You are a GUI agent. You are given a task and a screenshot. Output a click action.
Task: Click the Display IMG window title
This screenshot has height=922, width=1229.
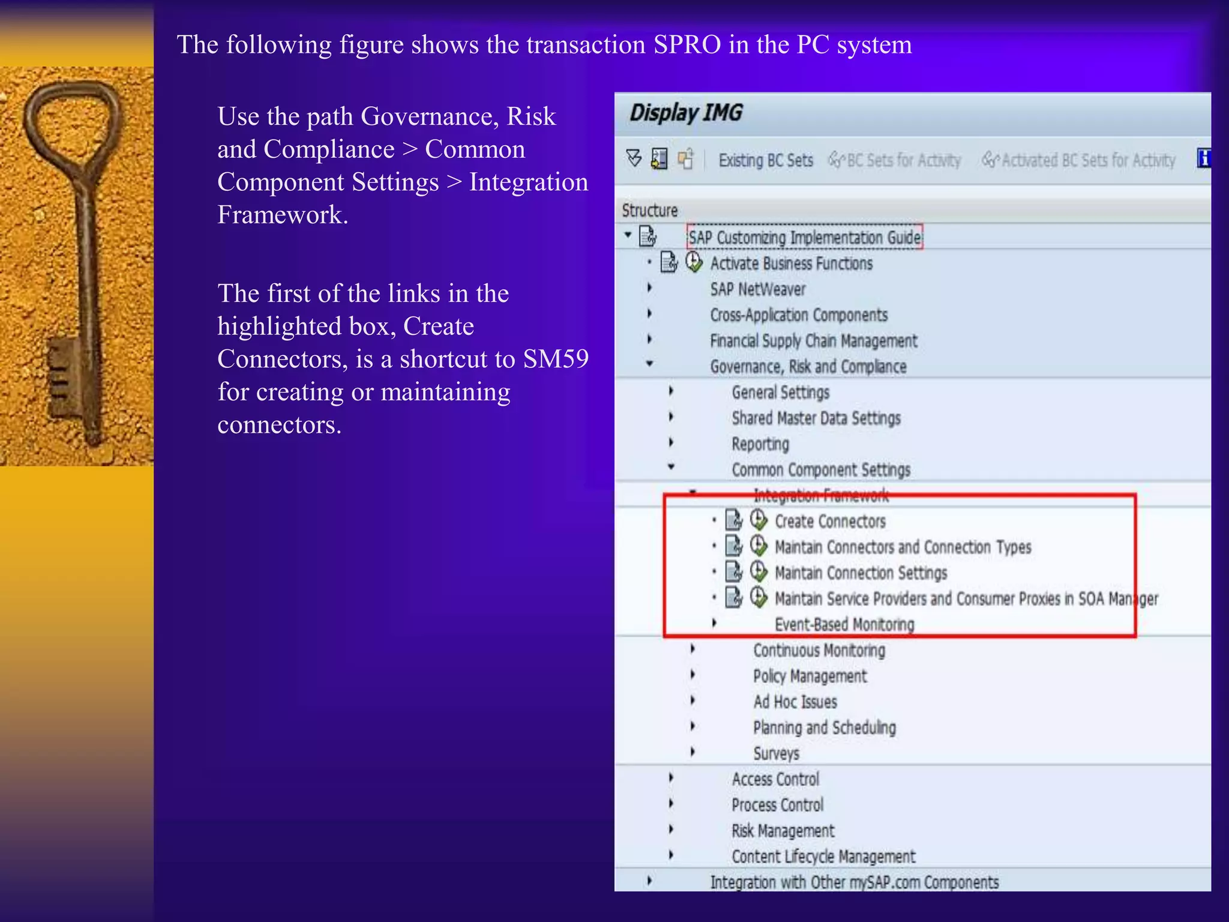pyautogui.click(x=686, y=113)
